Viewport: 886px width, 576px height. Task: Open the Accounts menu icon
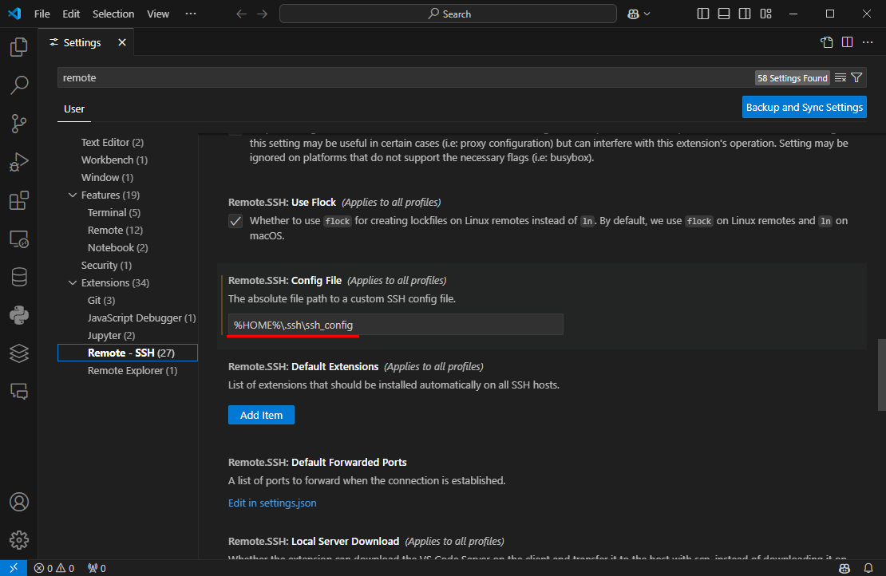click(18, 502)
